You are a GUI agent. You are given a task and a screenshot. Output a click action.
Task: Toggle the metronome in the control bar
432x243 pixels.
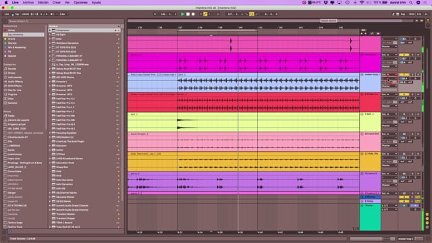click(52, 14)
